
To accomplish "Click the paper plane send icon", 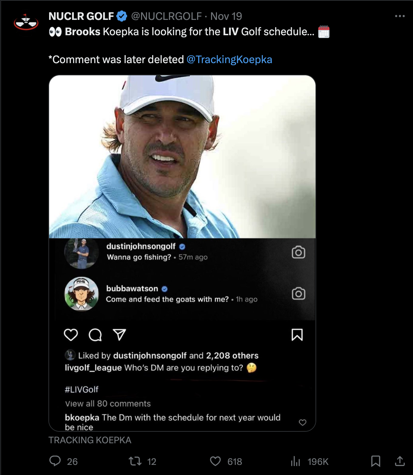I will 119,335.
